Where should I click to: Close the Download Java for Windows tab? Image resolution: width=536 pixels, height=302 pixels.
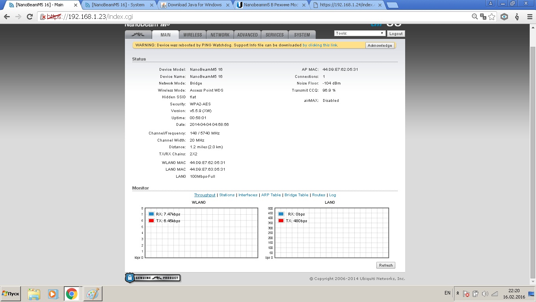229,5
